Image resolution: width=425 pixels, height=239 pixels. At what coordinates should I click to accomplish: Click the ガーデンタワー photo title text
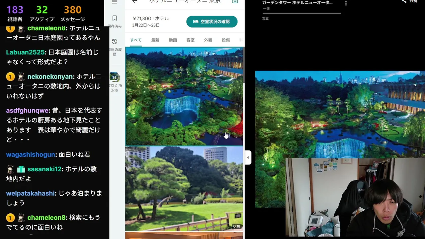click(x=297, y=3)
